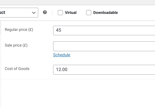Tick the Downloadable checkbox
This screenshot has width=155, height=107.
89,13
